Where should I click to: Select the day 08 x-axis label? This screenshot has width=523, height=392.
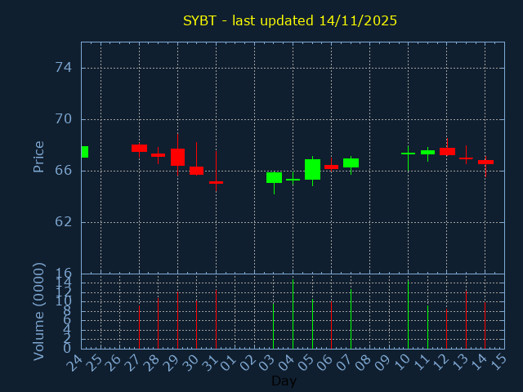[x=363, y=363]
